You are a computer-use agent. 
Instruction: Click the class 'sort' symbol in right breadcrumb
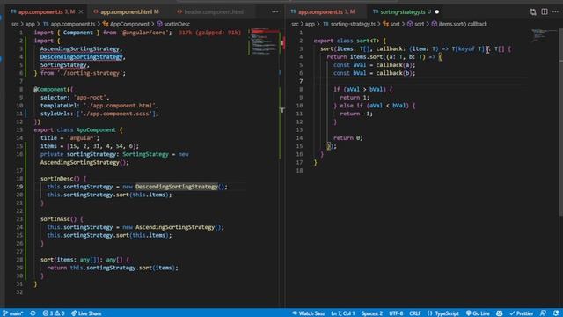(391, 24)
